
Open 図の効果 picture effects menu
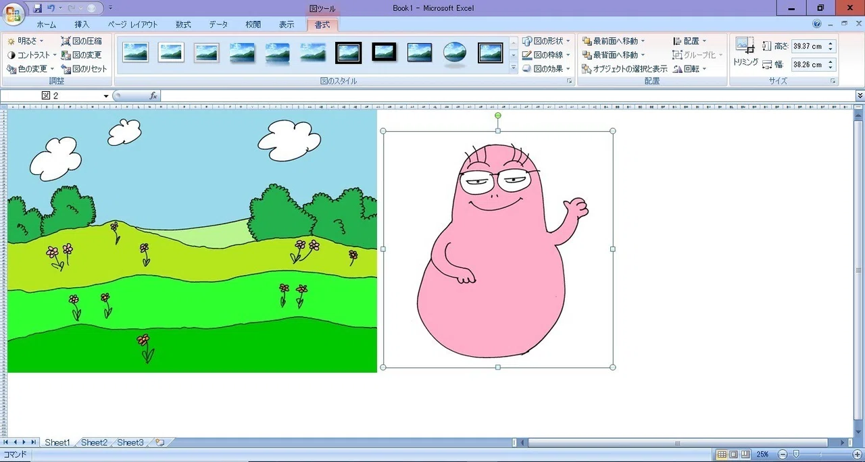pos(547,69)
